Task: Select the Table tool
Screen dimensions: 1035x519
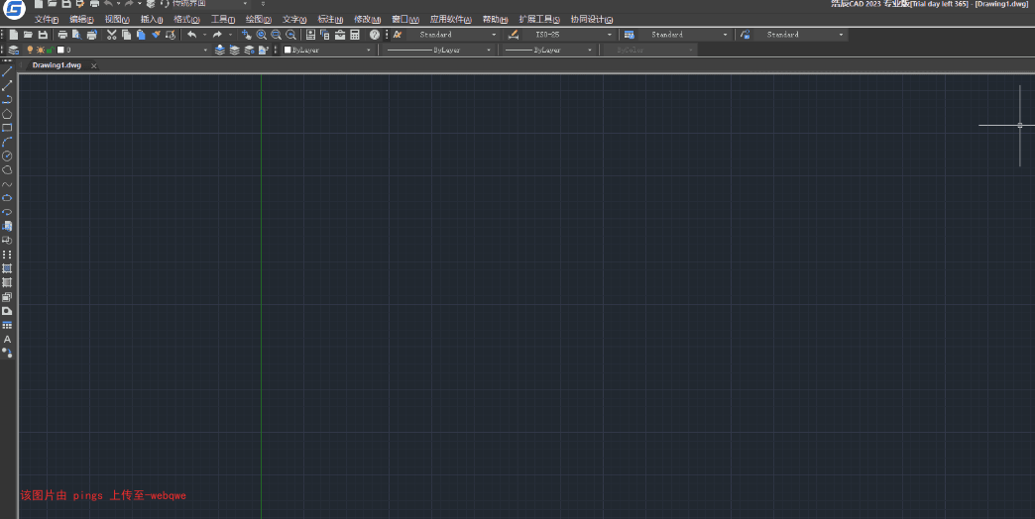Action: click(x=7, y=325)
